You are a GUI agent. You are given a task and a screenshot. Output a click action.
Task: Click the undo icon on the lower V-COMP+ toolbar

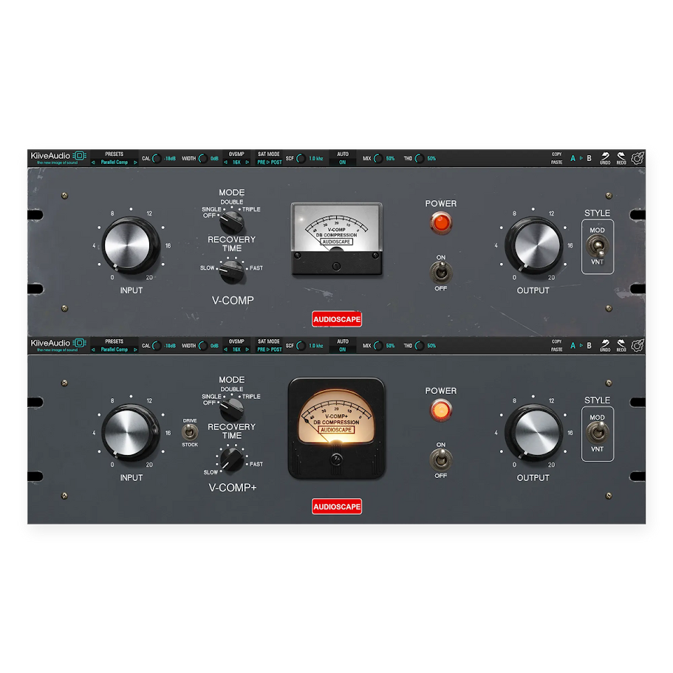tap(606, 345)
